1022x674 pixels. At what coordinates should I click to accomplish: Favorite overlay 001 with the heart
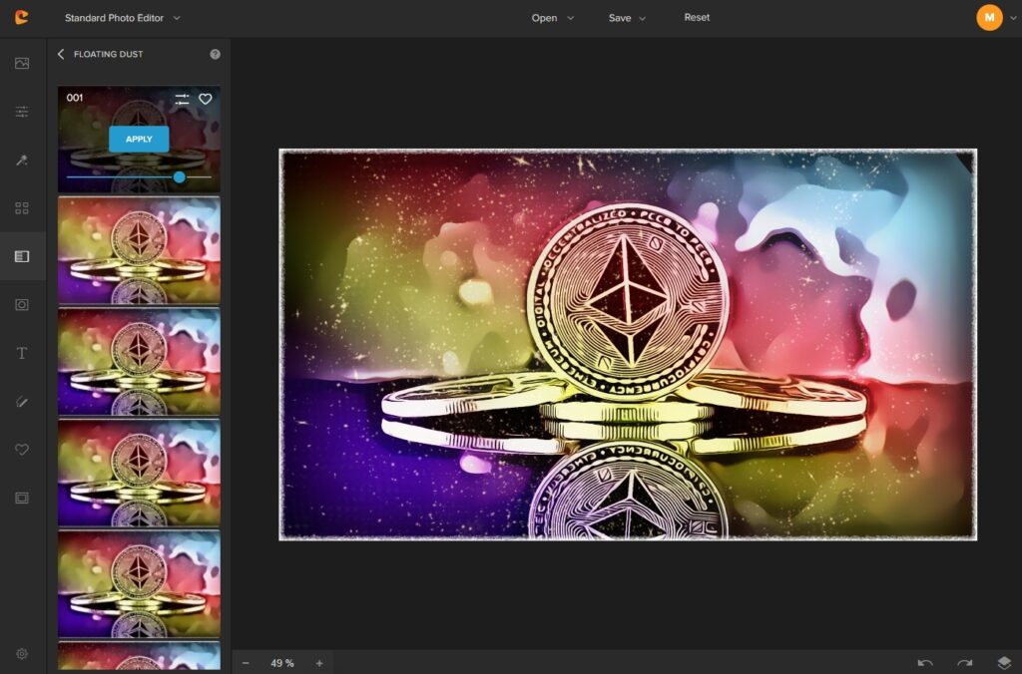click(x=206, y=99)
